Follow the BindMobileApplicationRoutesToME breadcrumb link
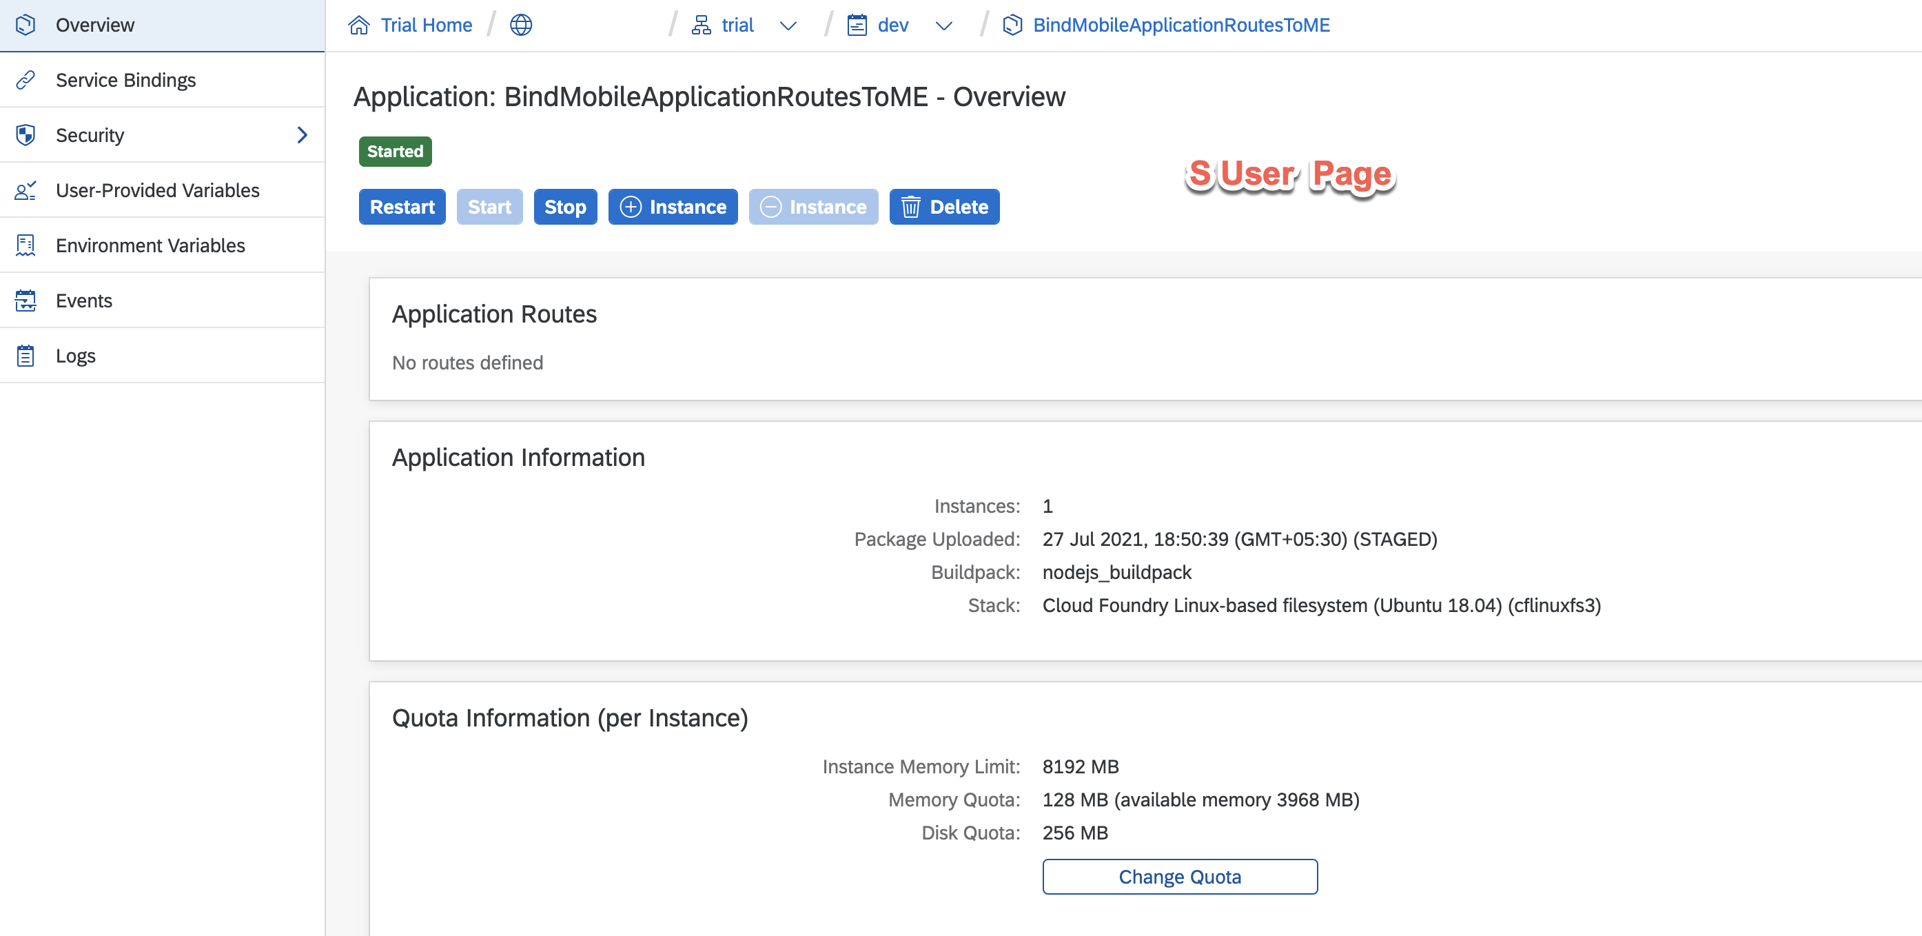This screenshot has width=1922, height=936. coord(1180,26)
